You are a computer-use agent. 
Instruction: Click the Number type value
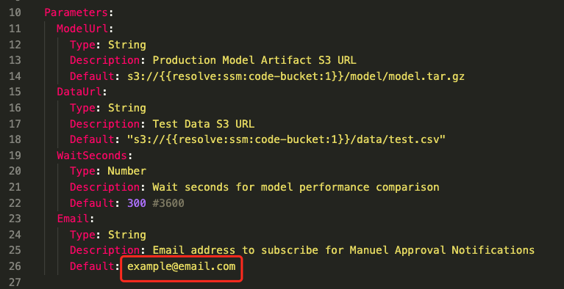coord(127,171)
